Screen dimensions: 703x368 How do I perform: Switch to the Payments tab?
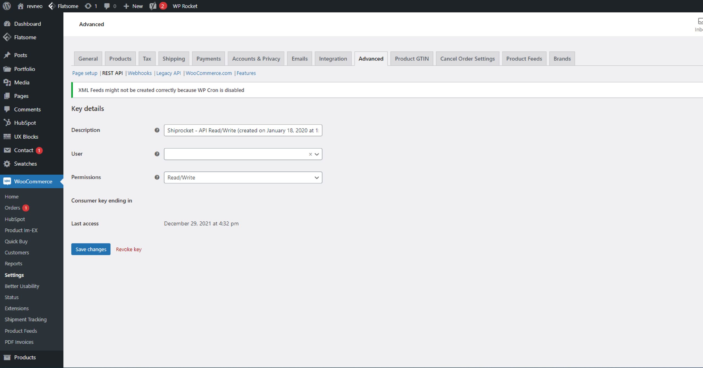208,58
